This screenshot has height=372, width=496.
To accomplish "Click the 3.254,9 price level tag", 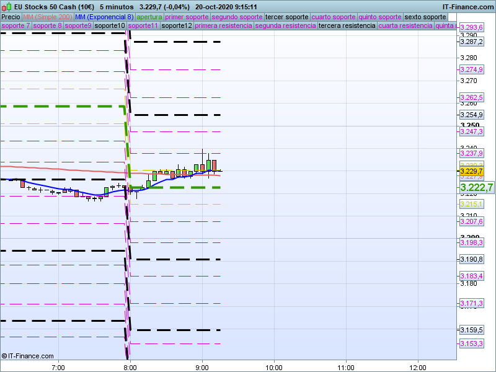I will pyautogui.click(x=471, y=115).
